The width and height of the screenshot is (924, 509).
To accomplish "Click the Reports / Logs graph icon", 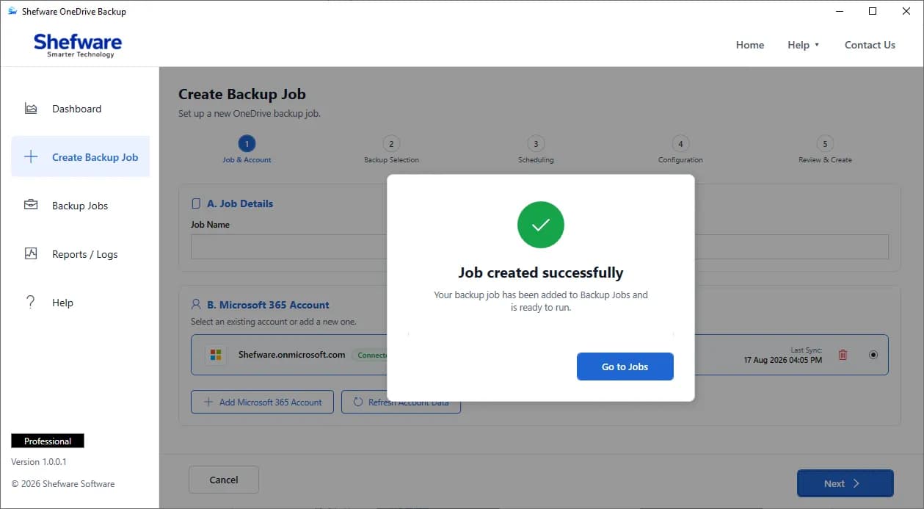I will point(31,253).
